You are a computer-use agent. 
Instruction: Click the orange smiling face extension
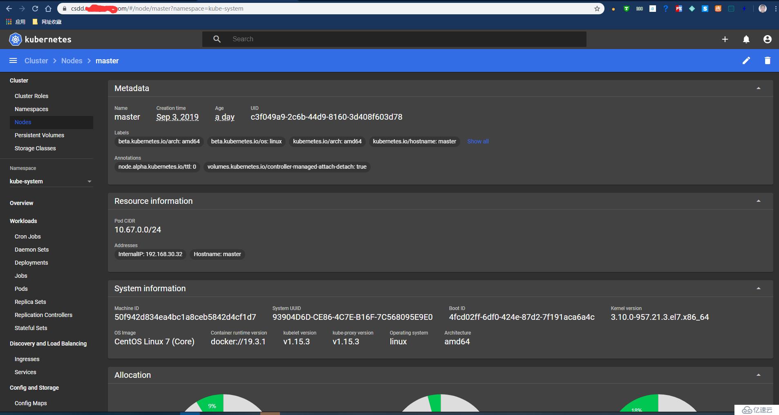pyautogui.click(x=718, y=8)
